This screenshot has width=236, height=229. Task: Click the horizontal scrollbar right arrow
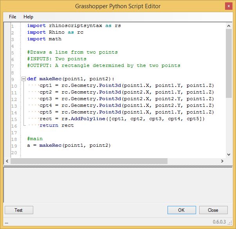(222, 161)
